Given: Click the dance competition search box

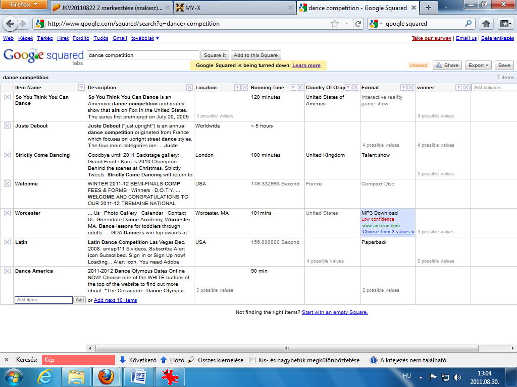Looking at the screenshot, I should tap(143, 55).
